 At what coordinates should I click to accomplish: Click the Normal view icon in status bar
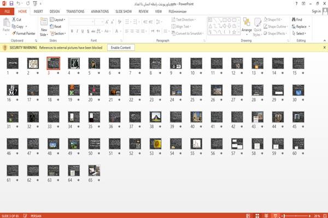(248, 216)
